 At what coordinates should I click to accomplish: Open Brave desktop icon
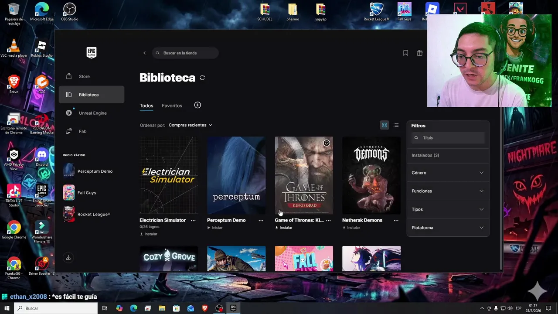[14, 85]
